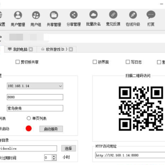The width and height of the screenshot is (165, 165).
Task: Close the 软件游戏(D:) tab
Action: click(x=71, y=49)
